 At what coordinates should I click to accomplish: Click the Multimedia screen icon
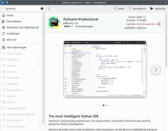point(3,78)
